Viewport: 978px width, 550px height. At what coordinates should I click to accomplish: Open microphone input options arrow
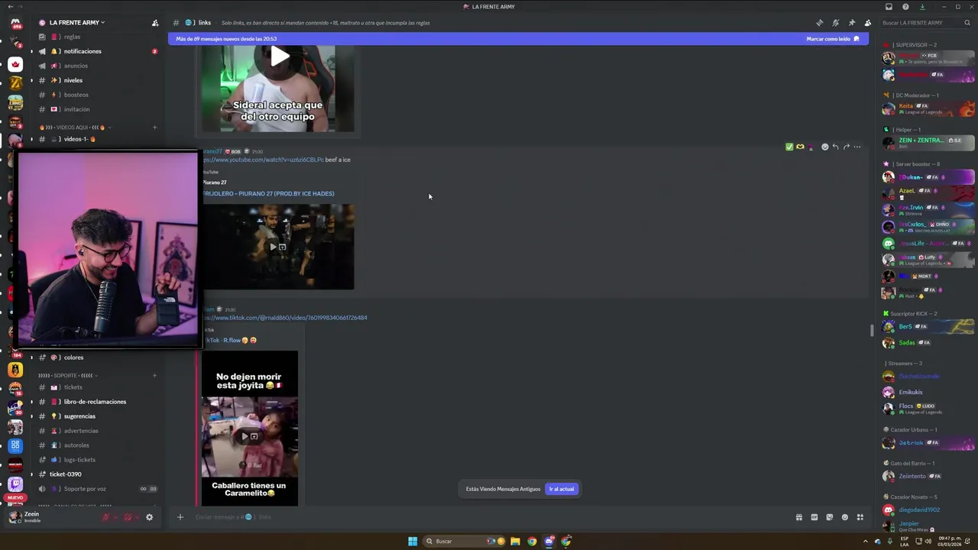115,517
